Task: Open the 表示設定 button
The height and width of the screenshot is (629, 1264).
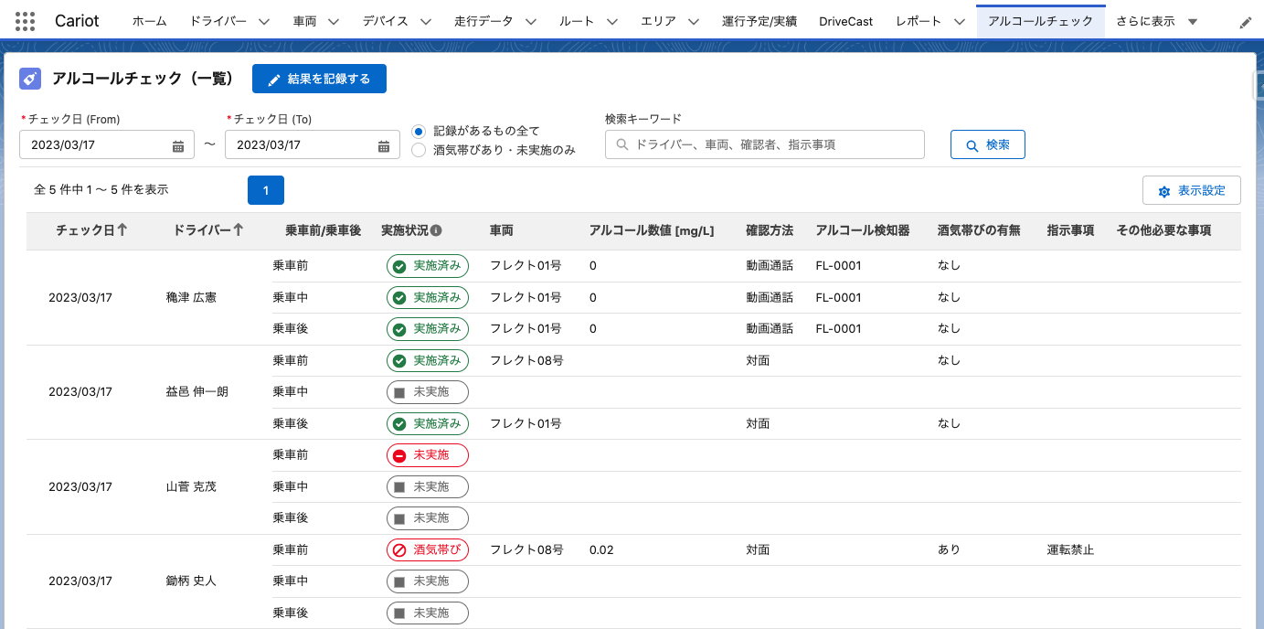Action: tap(1192, 190)
